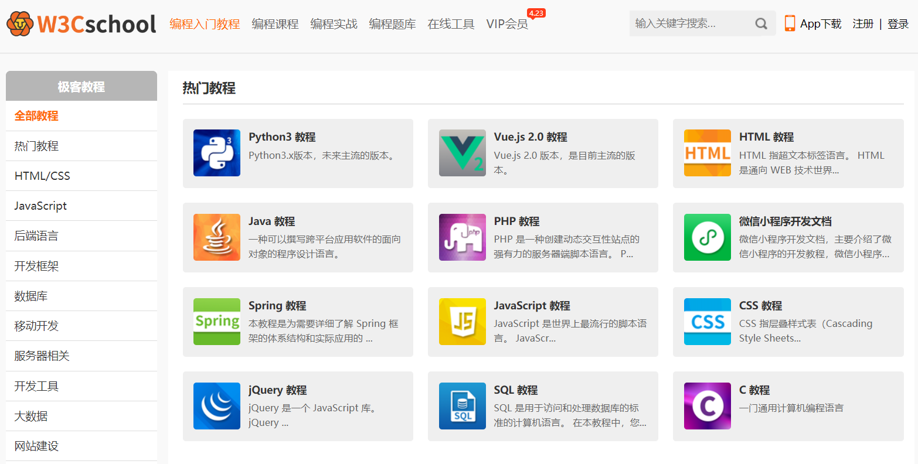This screenshot has width=918, height=464.
Task: Click the 极客教程 sidebar header
Action: point(81,86)
